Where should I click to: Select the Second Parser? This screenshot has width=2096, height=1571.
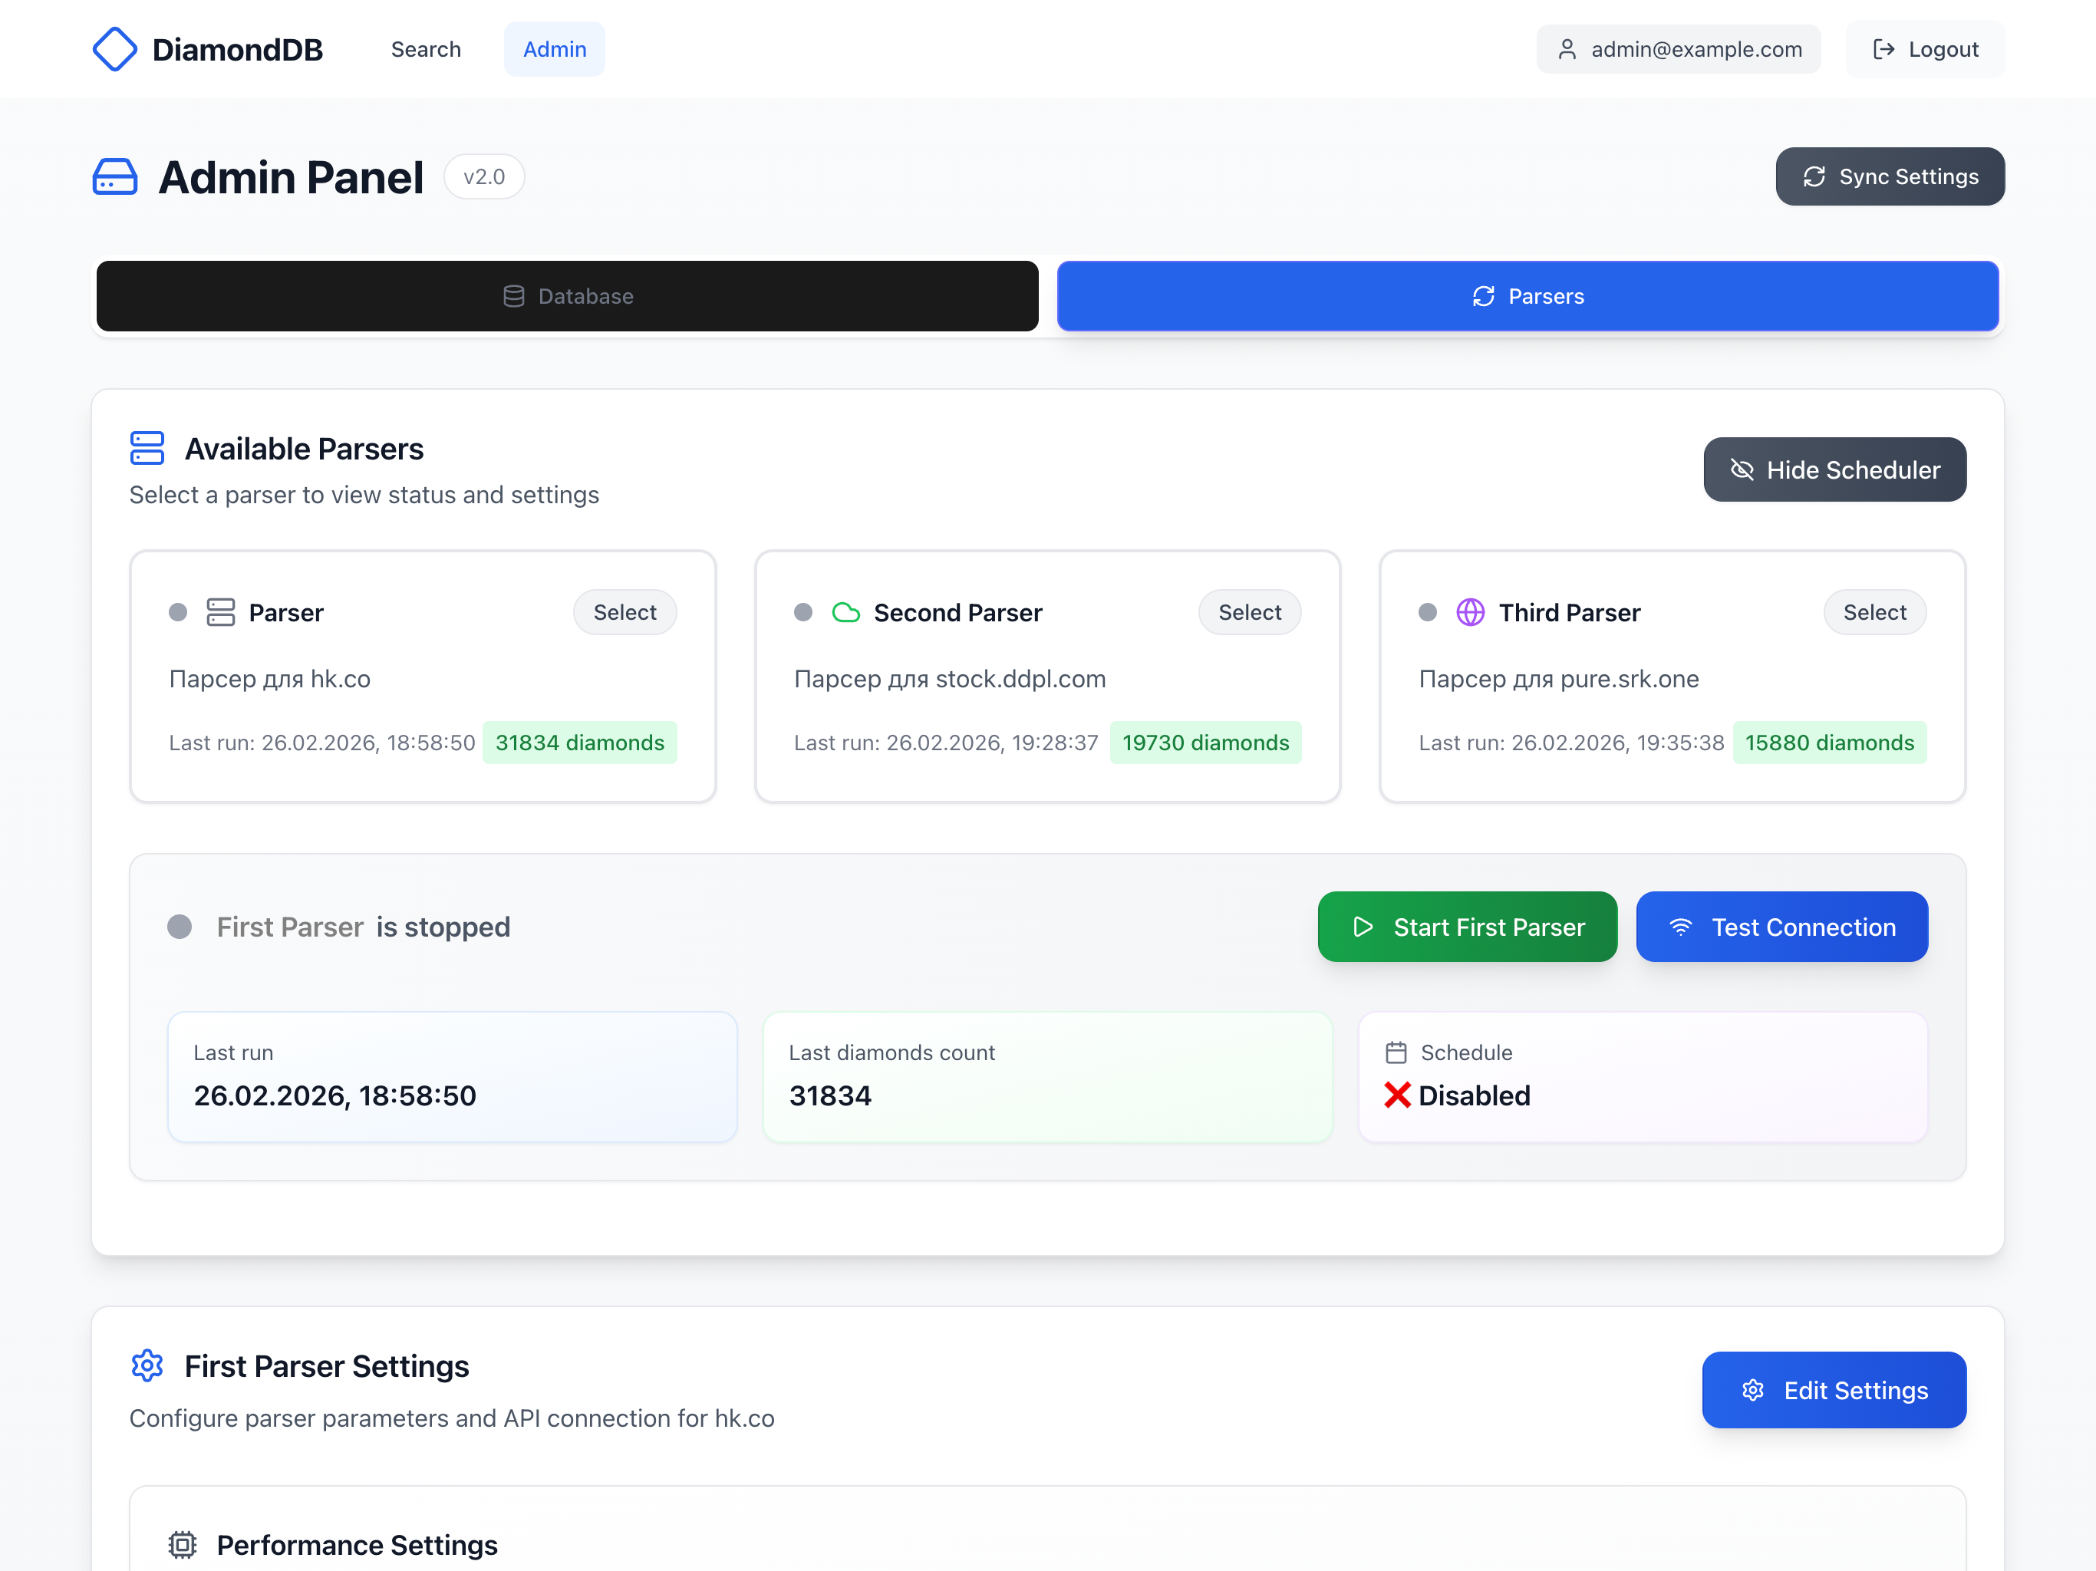pos(1249,613)
